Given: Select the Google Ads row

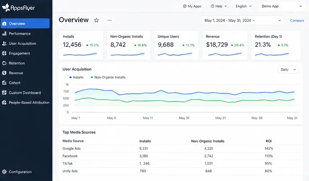Looking at the screenshot, I should click(181, 149).
